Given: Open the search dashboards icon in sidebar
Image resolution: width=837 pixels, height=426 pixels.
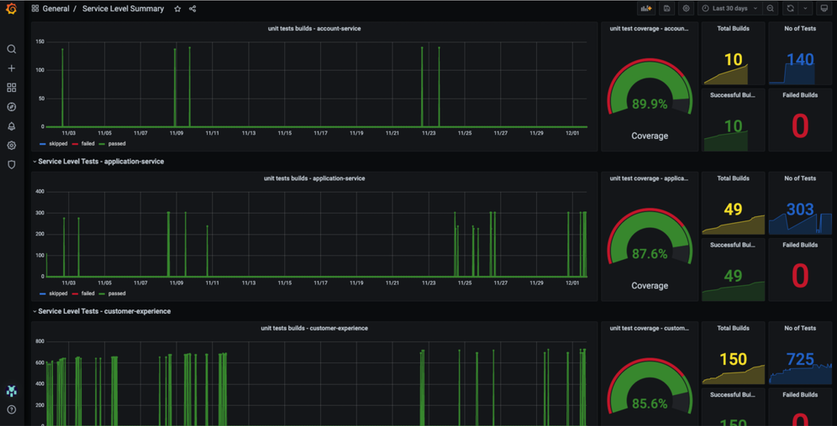Looking at the screenshot, I should click(x=12, y=49).
